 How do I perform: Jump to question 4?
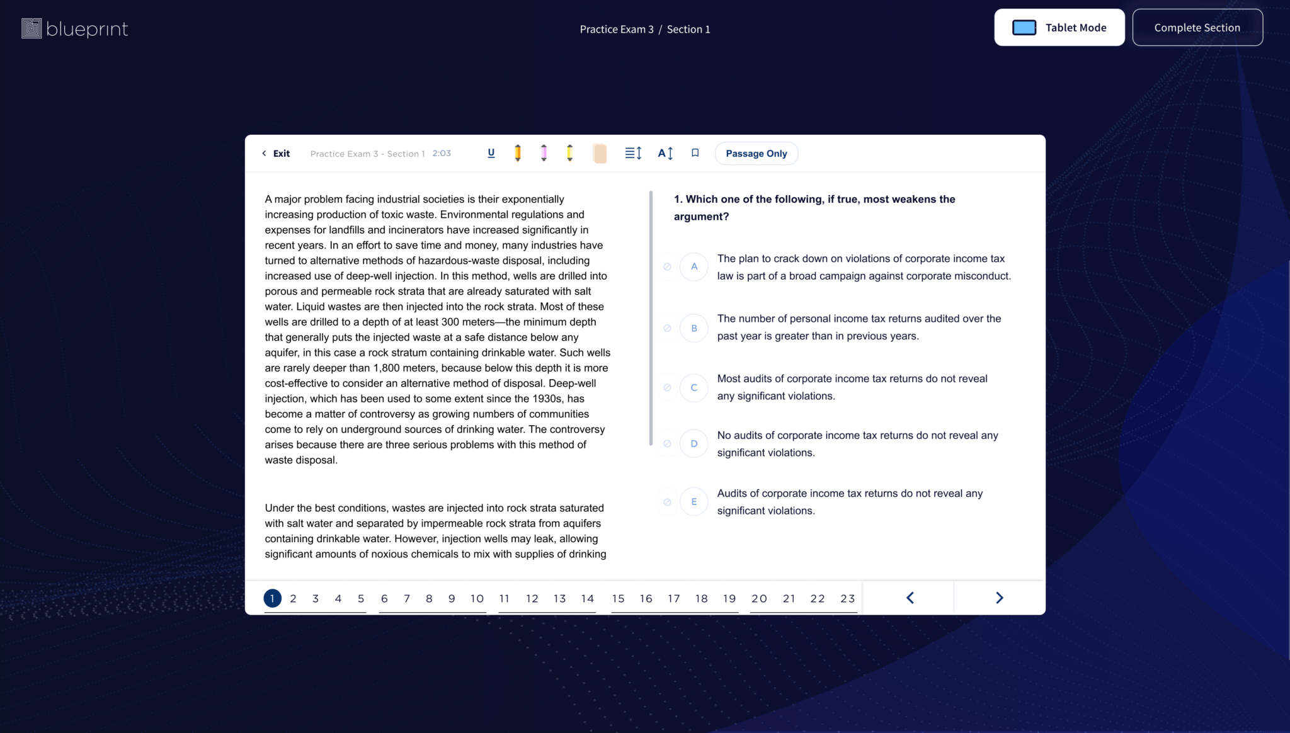point(338,598)
